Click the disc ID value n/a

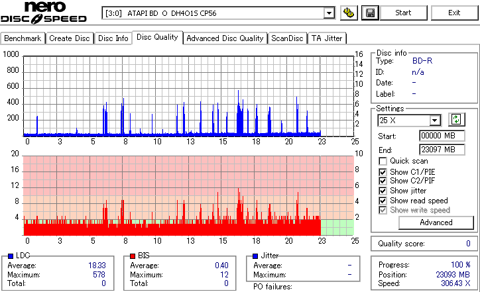click(x=418, y=72)
